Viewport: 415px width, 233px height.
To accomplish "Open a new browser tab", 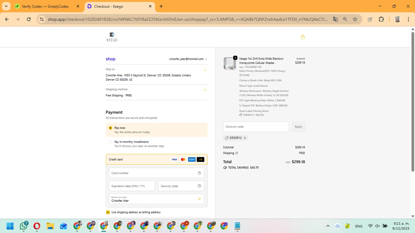I will [161, 6].
